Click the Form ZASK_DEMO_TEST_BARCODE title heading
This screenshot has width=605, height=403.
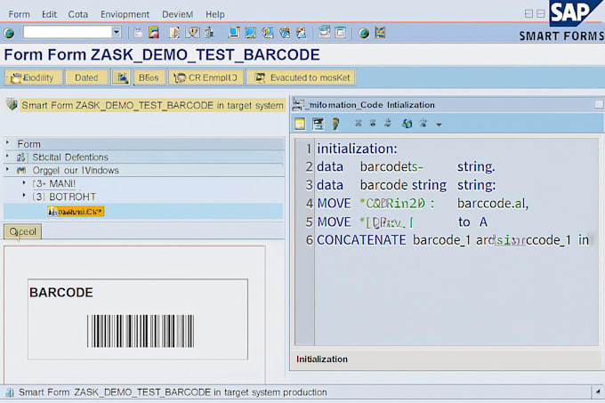pos(162,55)
